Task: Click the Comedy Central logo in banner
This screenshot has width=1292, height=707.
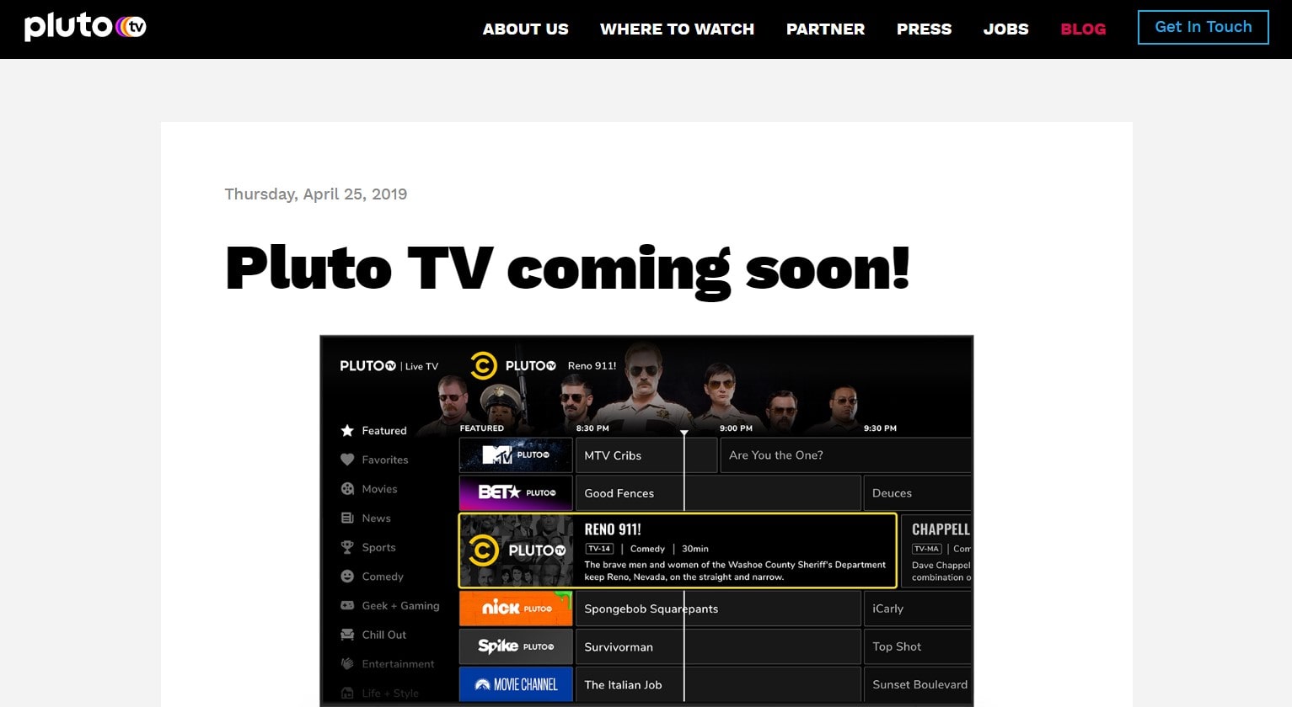Action: 483,366
